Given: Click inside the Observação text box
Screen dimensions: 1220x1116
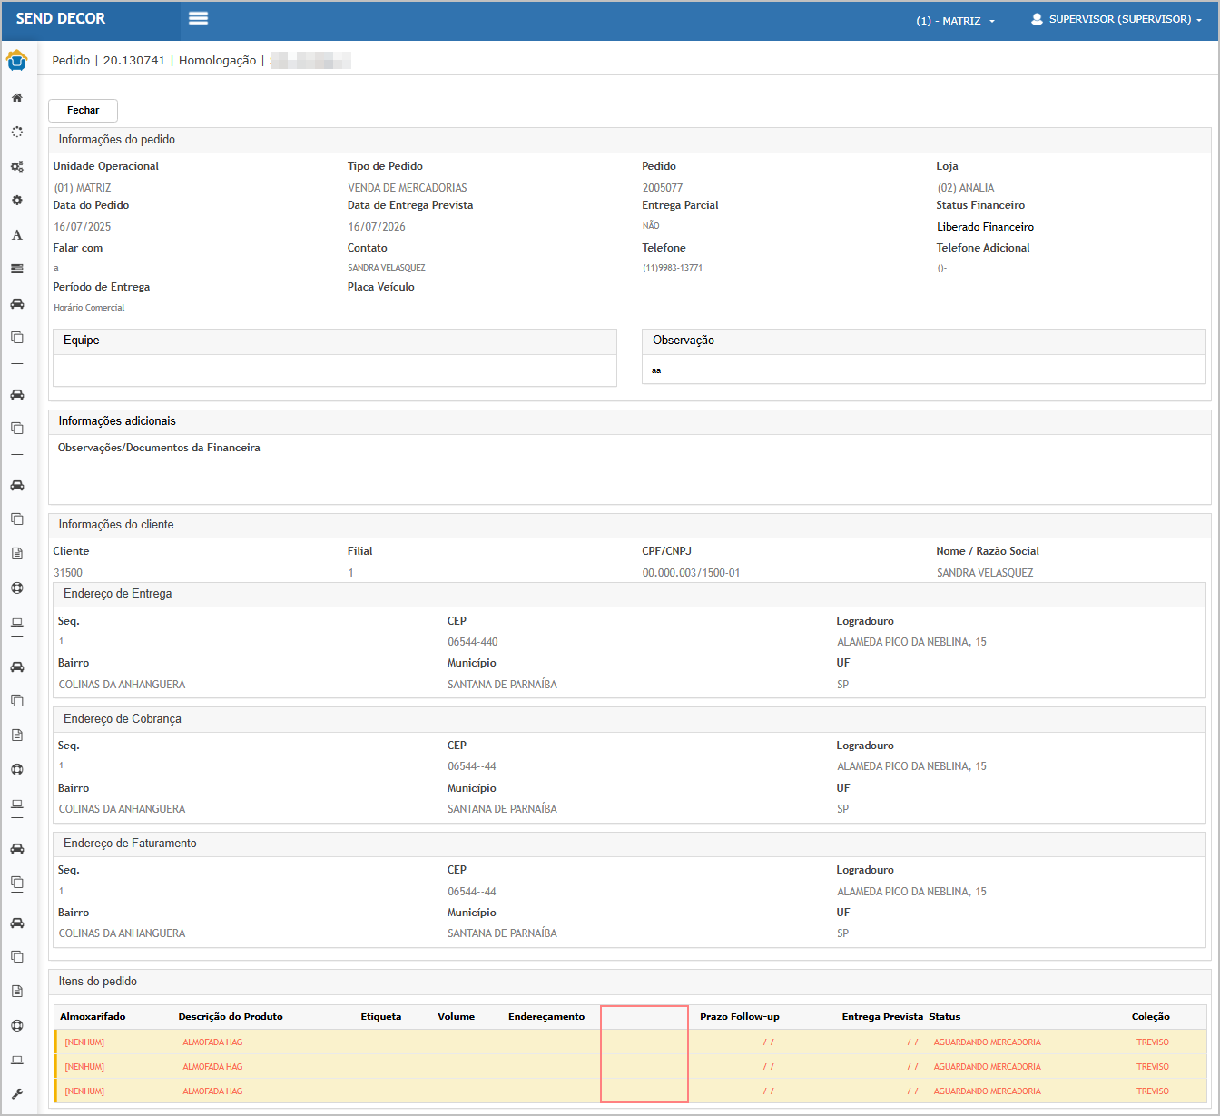Looking at the screenshot, I should (923, 370).
